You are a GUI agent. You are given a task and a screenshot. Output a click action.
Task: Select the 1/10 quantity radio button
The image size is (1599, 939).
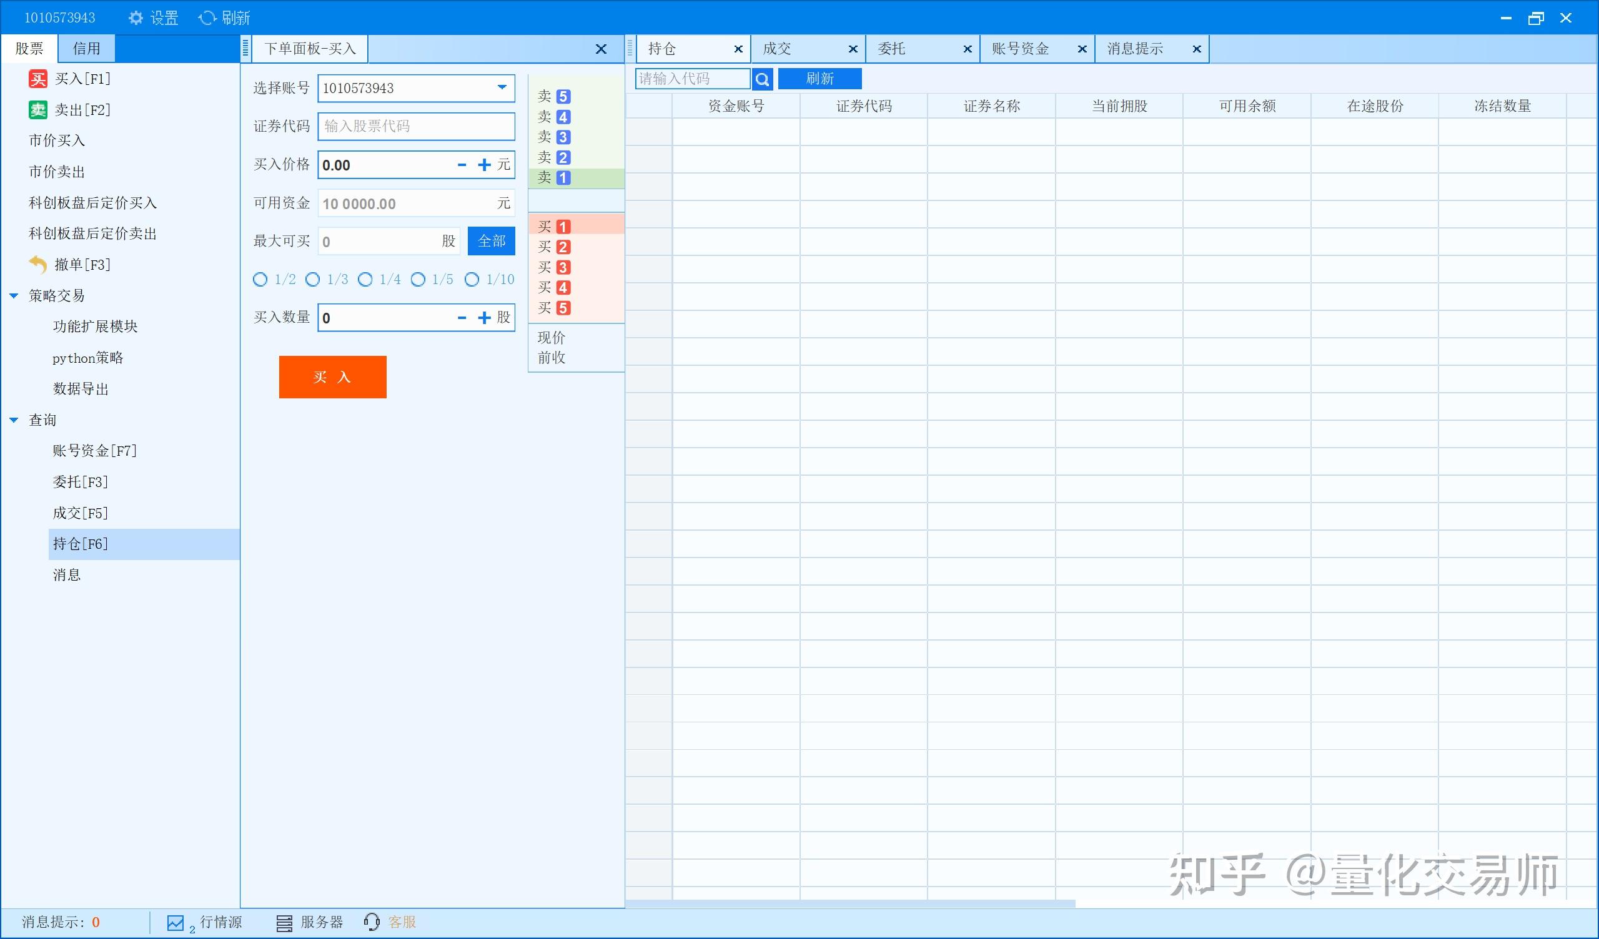tap(472, 279)
